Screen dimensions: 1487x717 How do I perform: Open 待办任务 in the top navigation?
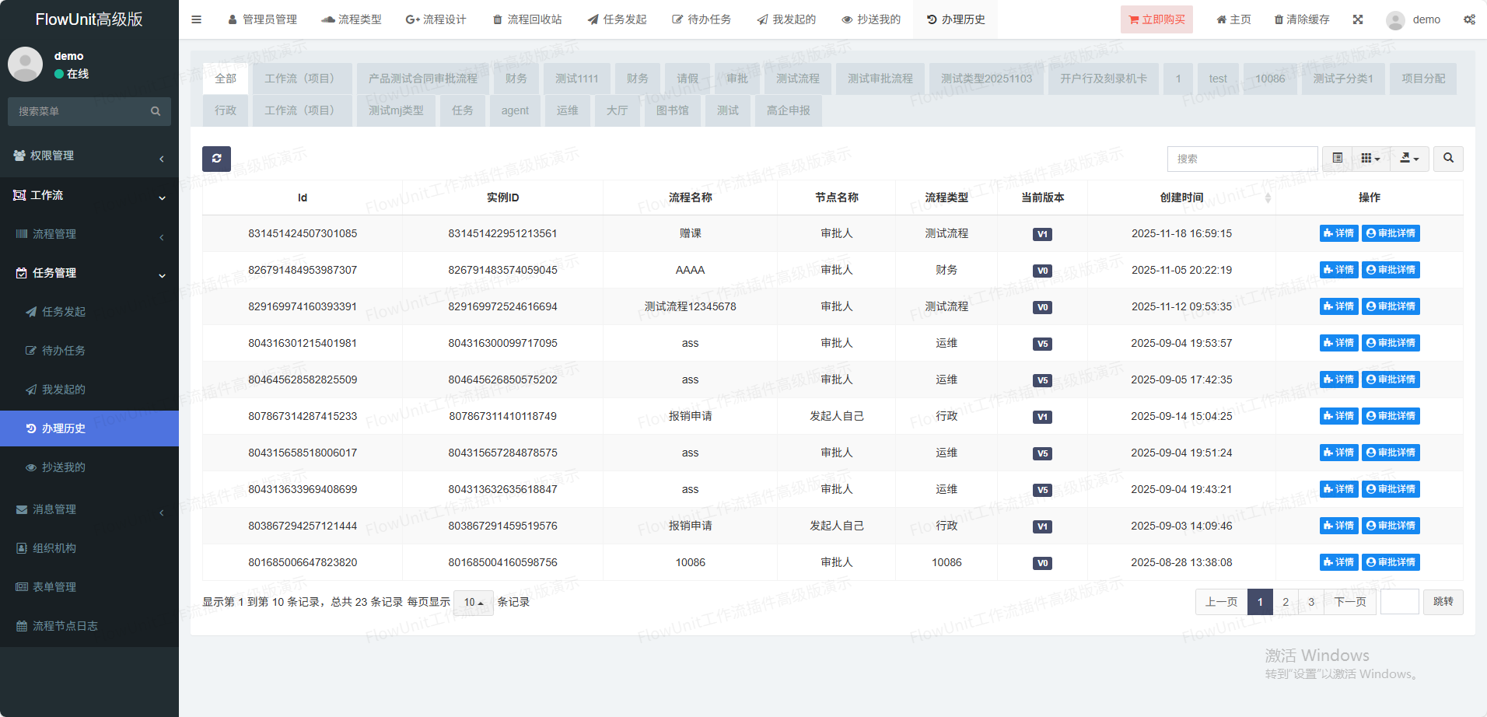click(x=702, y=19)
